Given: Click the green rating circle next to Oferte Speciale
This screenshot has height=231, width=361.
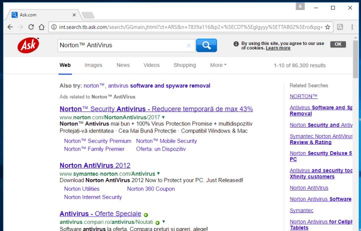Looking at the screenshot, I should [145, 215].
